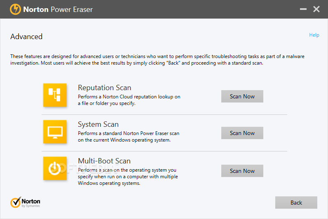
Task: Click the multiple Windows operating systems description
Action: pyautogui.click(x=128, y=177)
